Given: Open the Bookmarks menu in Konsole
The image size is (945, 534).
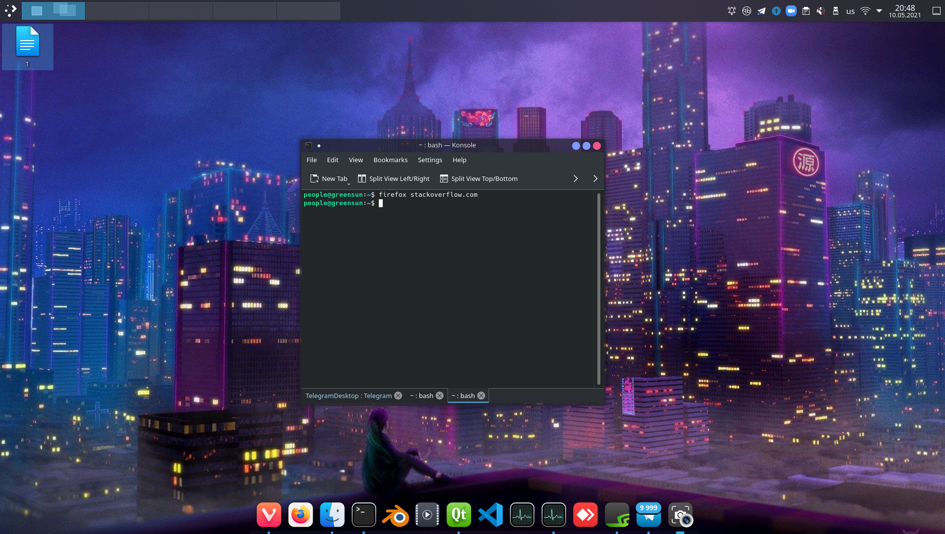Looking at the screenshot, I should 390,160.
